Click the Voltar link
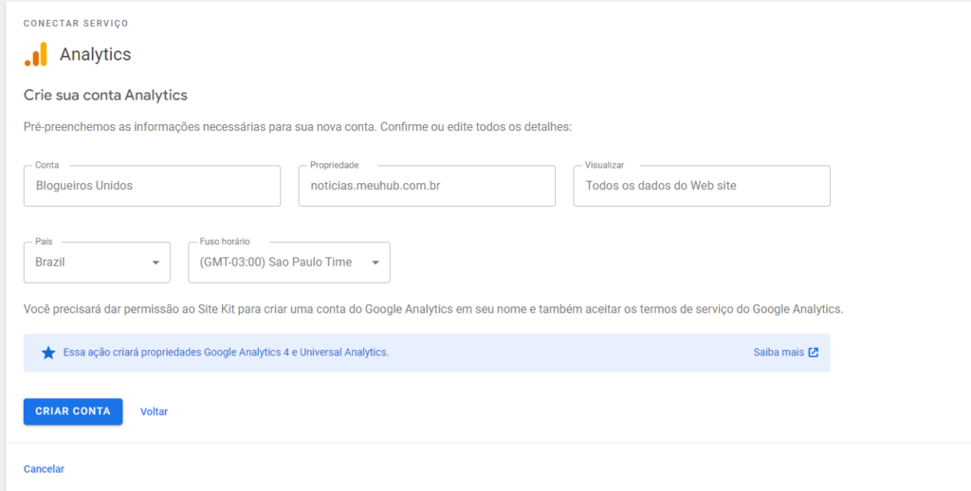This screenshot has width=971, height=491. (x=155, y=411)
